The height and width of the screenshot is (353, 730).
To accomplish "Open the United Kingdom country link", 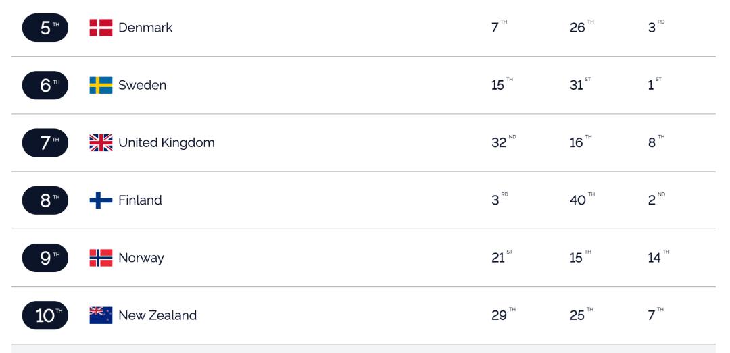I will (x=166, y=143).
